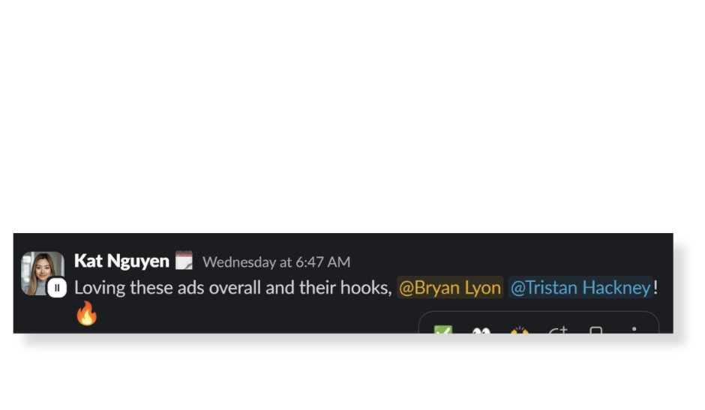Open the @Tristan Hackney mention

click(580, 287)
